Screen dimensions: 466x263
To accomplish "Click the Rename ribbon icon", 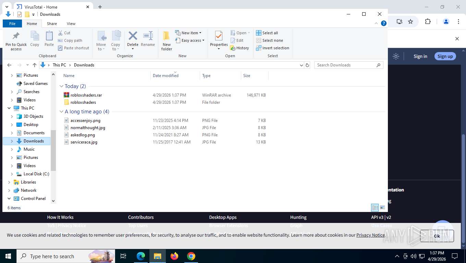I will pos(148,39).
